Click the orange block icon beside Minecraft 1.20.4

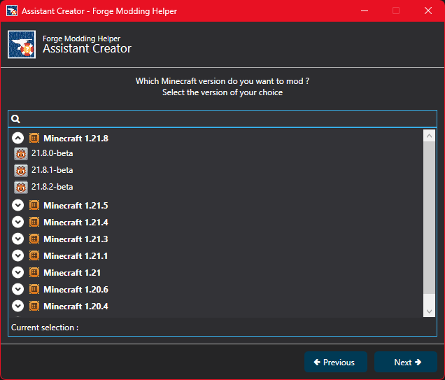[34, 306]
